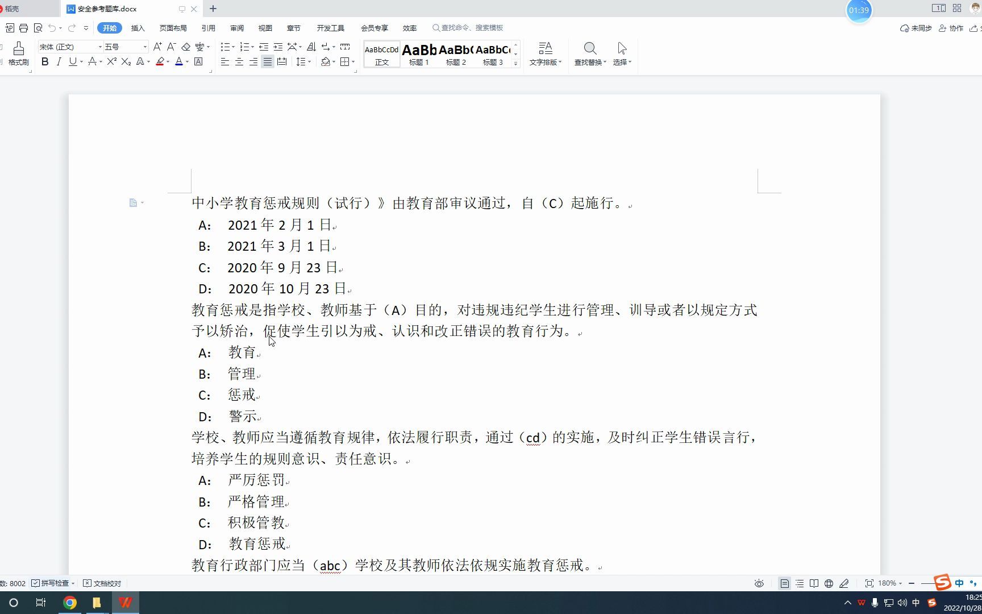Viewport: 982px width, 614px height.
Task: Switch to the 插入 (Insert) tab
Action: (138, 28)
